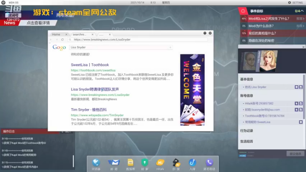Open the 数据库 database dock icon
The height and width of the screenshot is (172, 306).
pyautogui.click(x=130, y=164)
